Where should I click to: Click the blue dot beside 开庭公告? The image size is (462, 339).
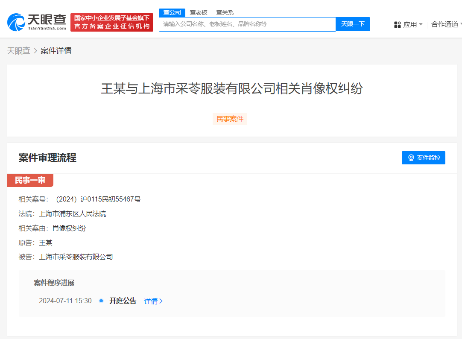point(101,301)
